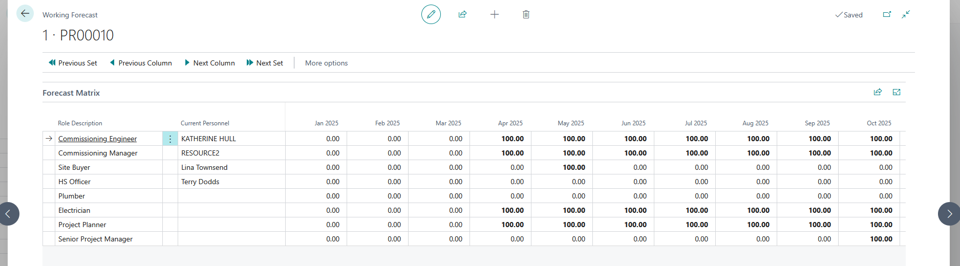The height and width of the screenshot is (266, 960).
Task: Click empty personnel cell for Electrician
Action: 231,210
